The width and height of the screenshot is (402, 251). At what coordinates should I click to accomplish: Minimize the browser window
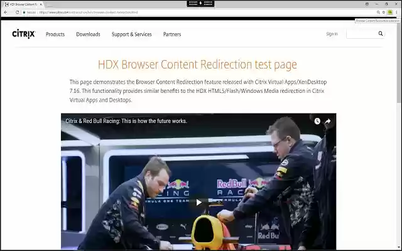tap(377, 4)
